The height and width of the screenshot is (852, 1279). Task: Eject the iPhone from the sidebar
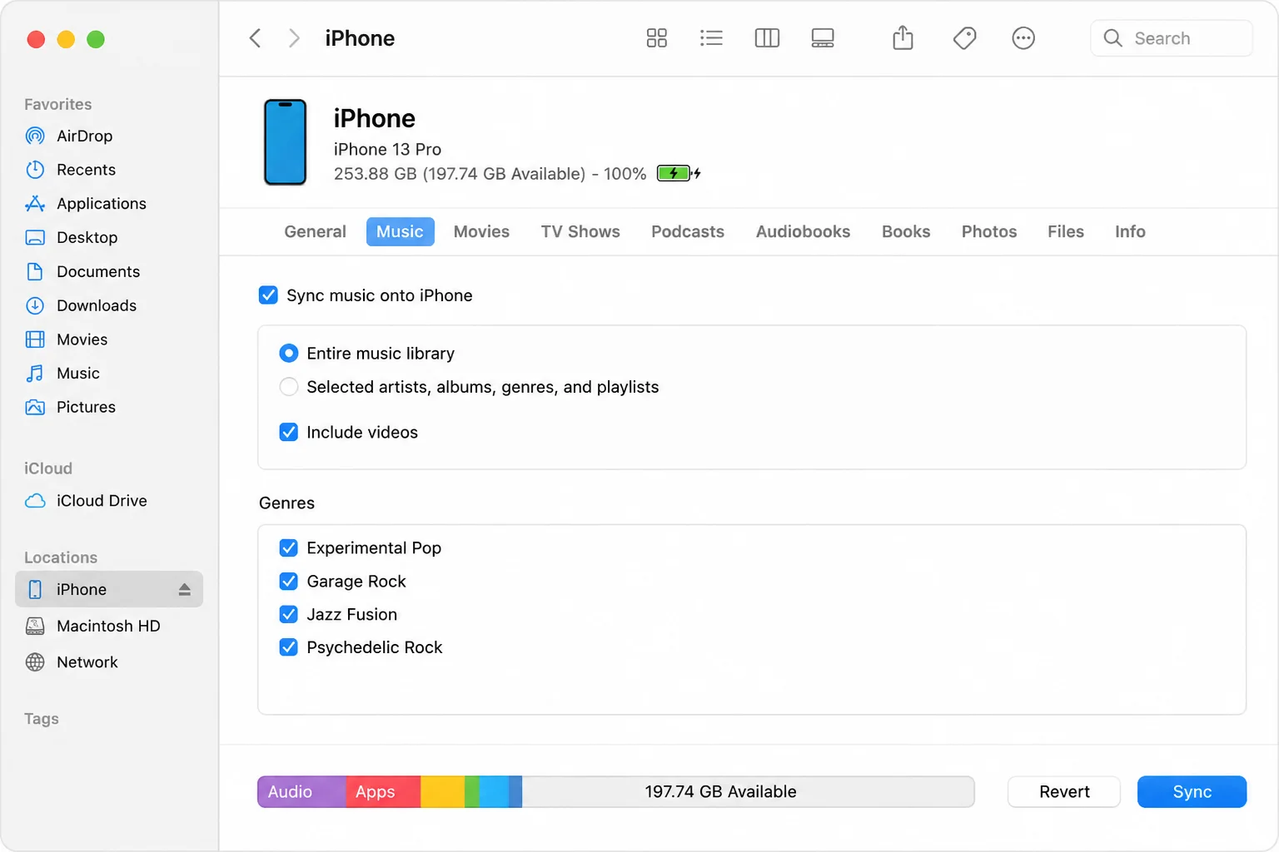[x=185, y=590]
